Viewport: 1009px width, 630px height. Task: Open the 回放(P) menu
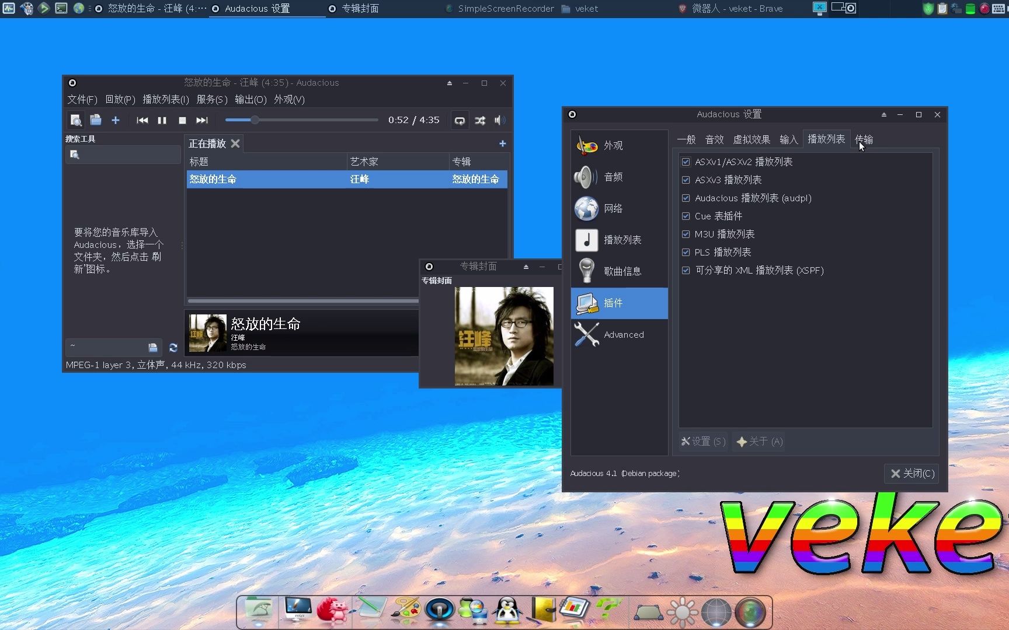[120, 99]
